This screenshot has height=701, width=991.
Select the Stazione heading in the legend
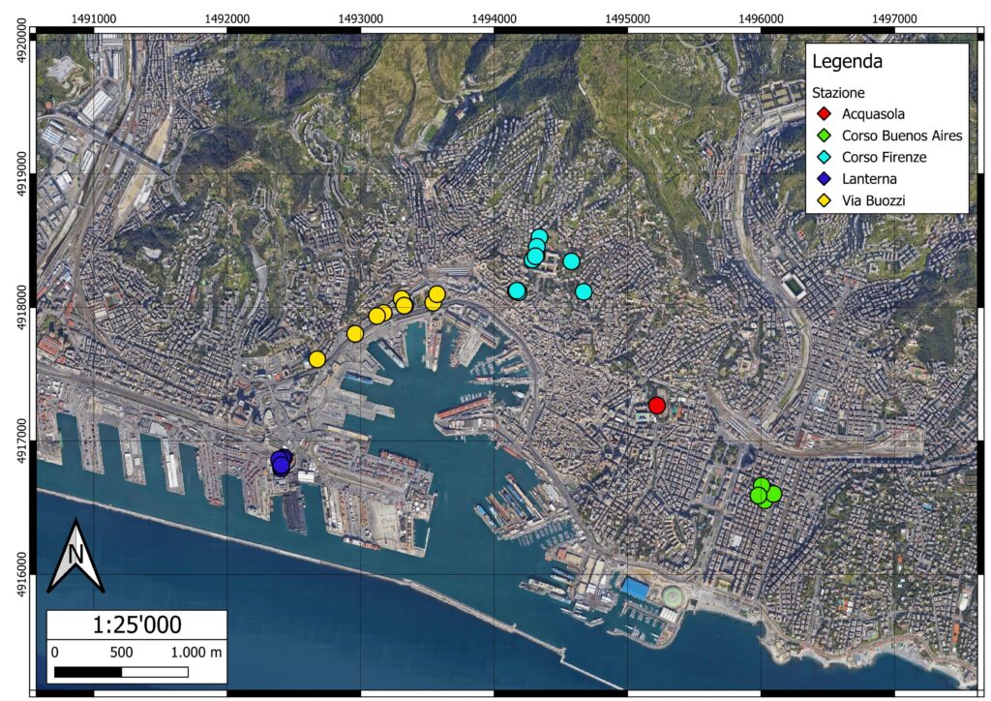(x=839, y=92)
